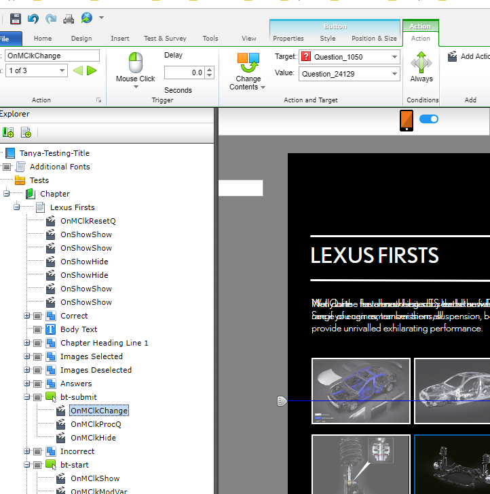This screenshot has height=494, width=490.
Task: Click Add Page icon in Explorer toolbar
Action: (x=26, y=132)
